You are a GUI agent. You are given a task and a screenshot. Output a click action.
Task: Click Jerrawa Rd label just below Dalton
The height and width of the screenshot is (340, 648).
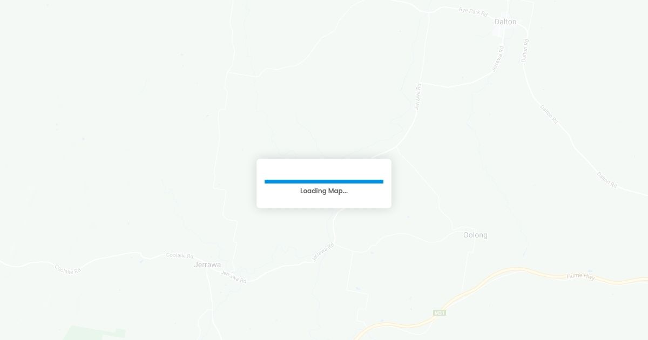(498, 60)
